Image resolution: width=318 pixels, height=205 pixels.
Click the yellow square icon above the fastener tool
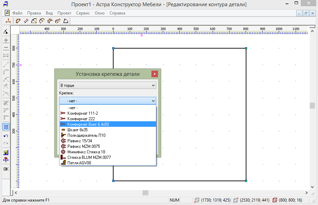[6, 152]
